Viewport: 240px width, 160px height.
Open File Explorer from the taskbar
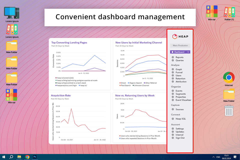(x=19, y=157)
